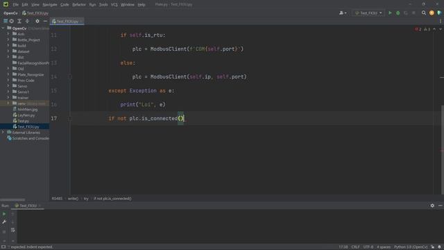Select LayNen.py file

[24, 115]
